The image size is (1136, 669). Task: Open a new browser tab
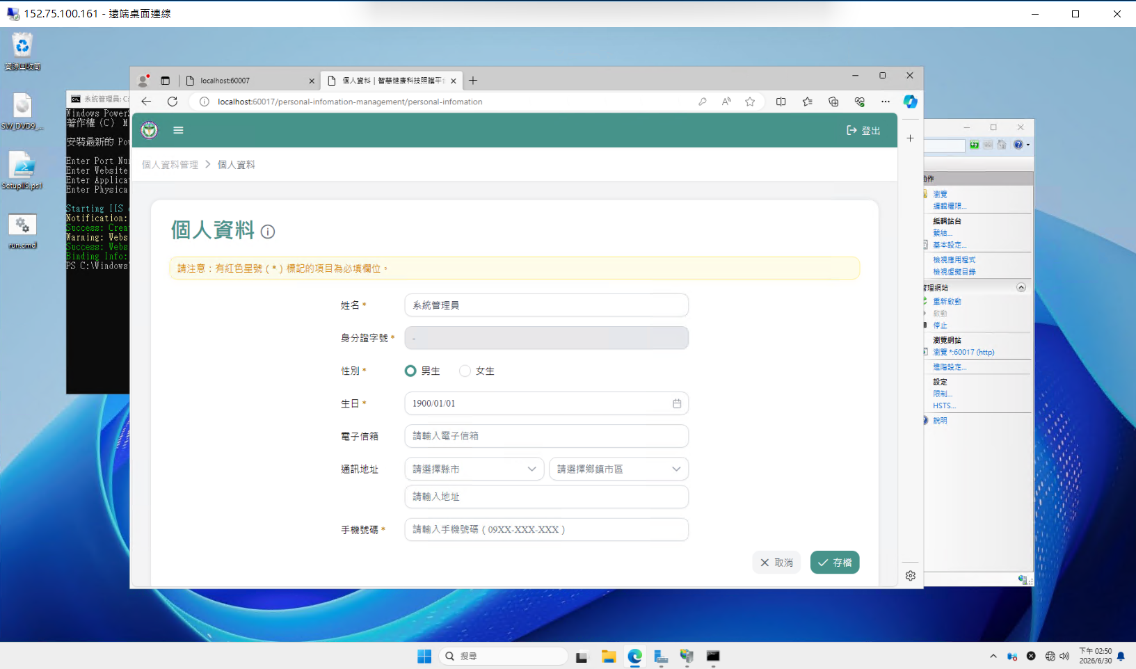473,81
